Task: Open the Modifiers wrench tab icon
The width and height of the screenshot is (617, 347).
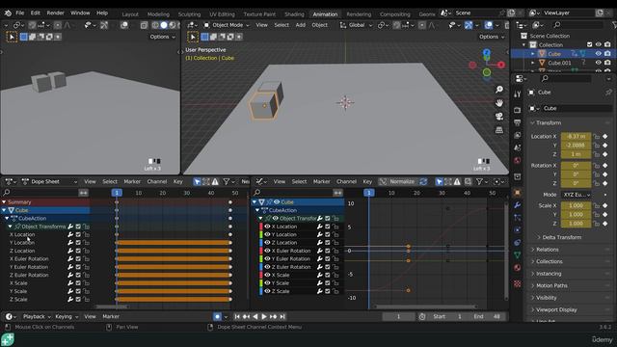Action: pos(518,205)
